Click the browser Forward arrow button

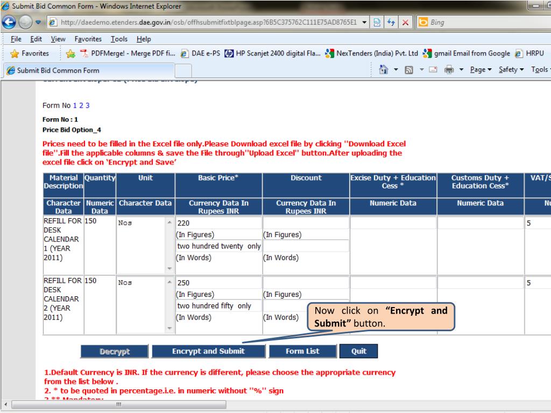(25, 22)
